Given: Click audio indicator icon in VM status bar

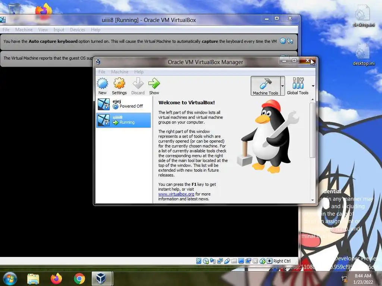Looking at the screenshot, I should click(x=213, y=261).
